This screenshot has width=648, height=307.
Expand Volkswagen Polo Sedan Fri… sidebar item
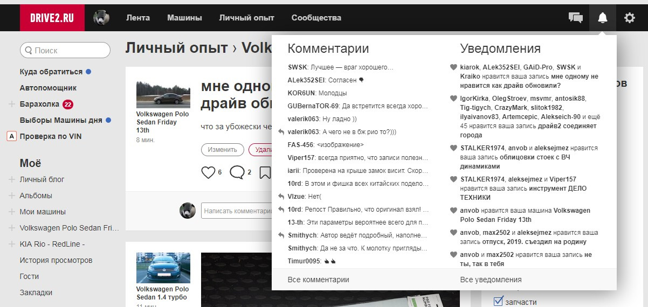click(x=12, y=228)
